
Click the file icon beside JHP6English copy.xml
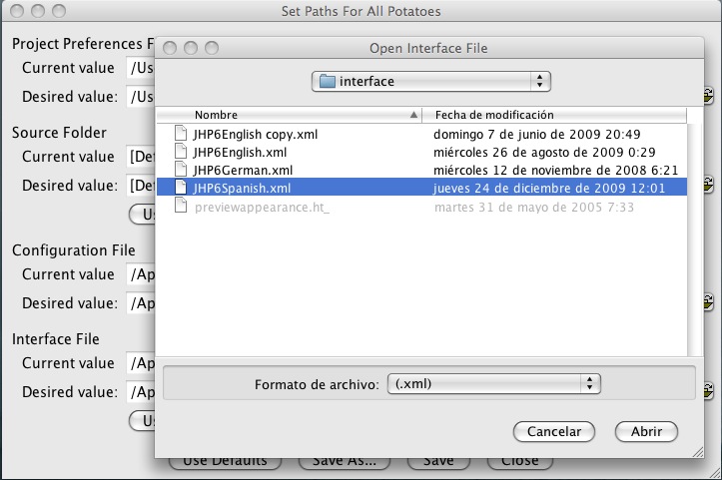tap(181, 134)
